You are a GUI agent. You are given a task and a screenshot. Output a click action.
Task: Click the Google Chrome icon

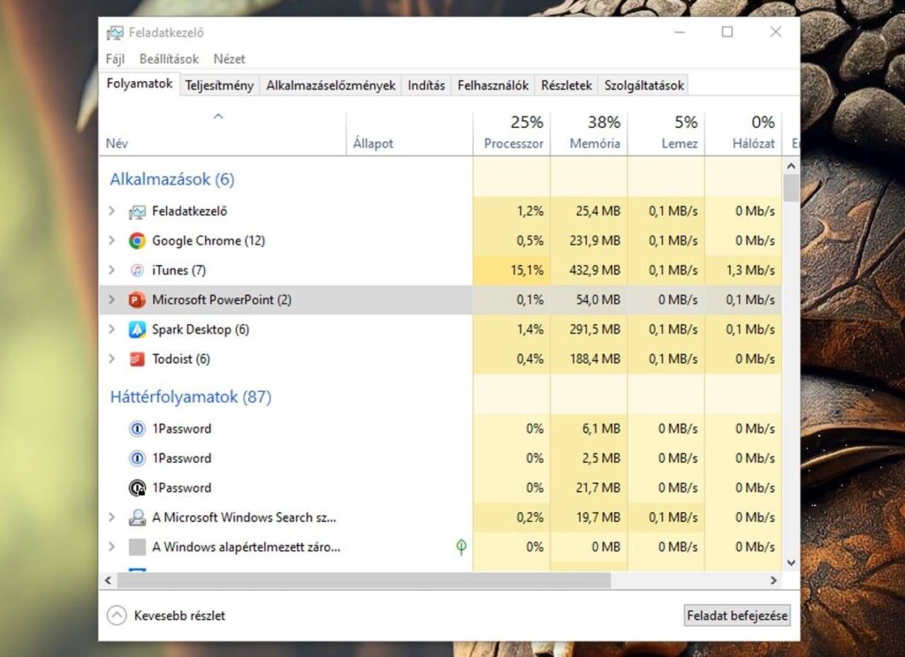137,241
